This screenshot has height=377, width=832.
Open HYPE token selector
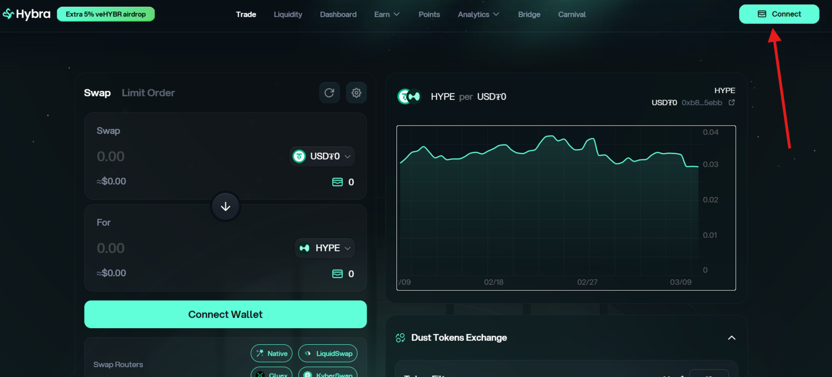(x=325, y=248)
